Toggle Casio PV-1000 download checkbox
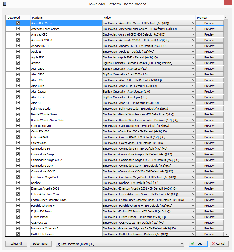This screenshot has height=252, width=234. coord(18,131)
